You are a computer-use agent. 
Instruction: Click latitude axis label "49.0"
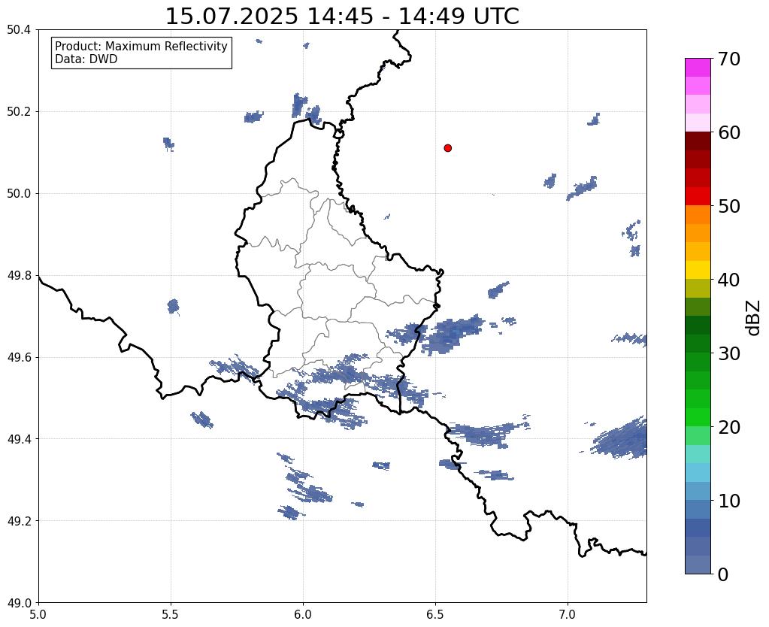(x=19, y=603)
